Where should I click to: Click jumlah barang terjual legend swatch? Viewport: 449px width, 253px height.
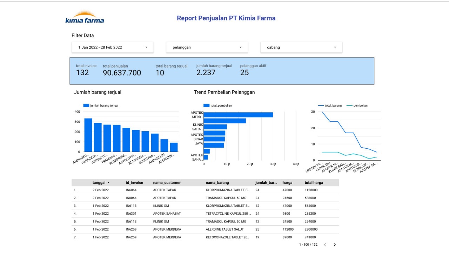pos(86,105)
